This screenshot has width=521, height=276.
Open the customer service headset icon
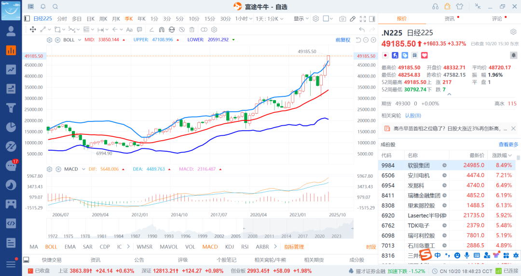pos(435,7)
